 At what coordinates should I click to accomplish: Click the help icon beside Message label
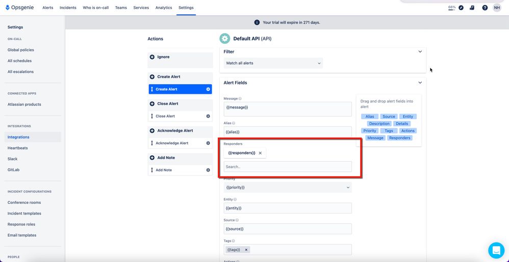pos(240,98)
